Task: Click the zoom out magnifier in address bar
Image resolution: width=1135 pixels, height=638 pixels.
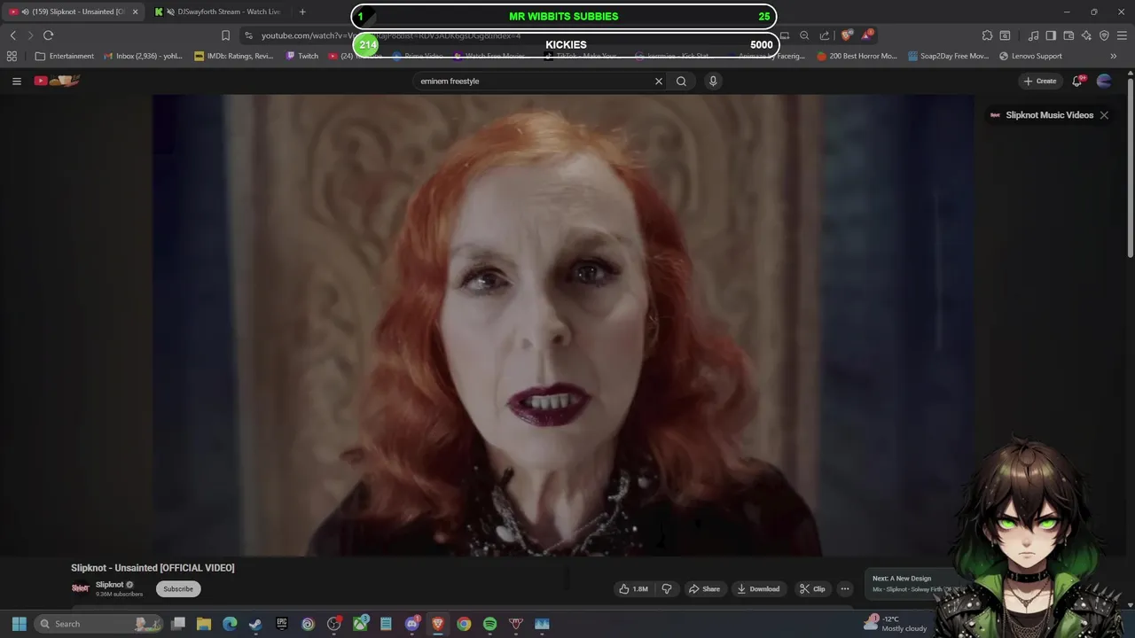Action: click(804, 35)
